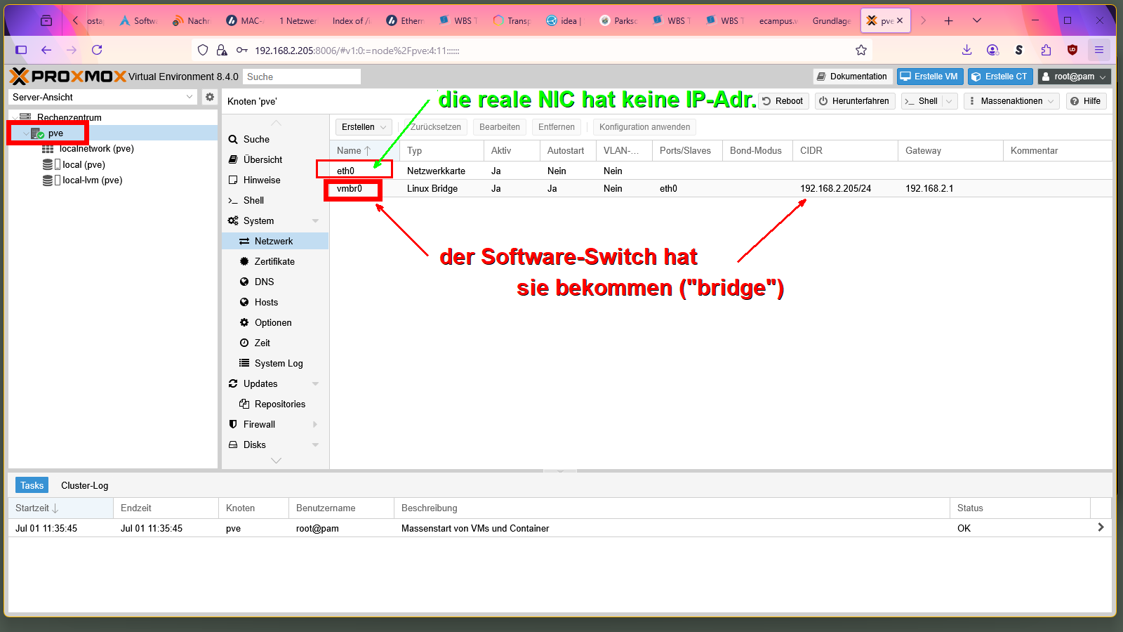Select the local-lvm (pve) storage
The width and height of the screenshot is (1123, 632).
(x=92, y=180)
